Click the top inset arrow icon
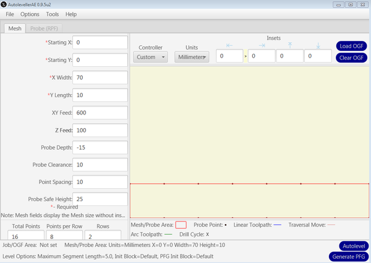This screenshot has height=263, width=371. click(289, 45)
